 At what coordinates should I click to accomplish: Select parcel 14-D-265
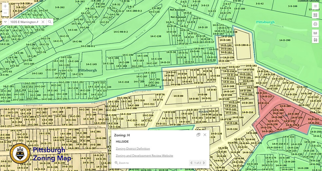tap(285, 106)
